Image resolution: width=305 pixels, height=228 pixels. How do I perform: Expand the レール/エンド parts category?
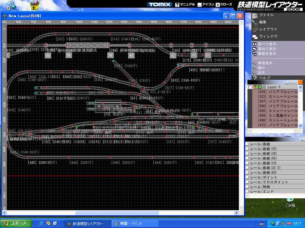(x=275, y=192)
